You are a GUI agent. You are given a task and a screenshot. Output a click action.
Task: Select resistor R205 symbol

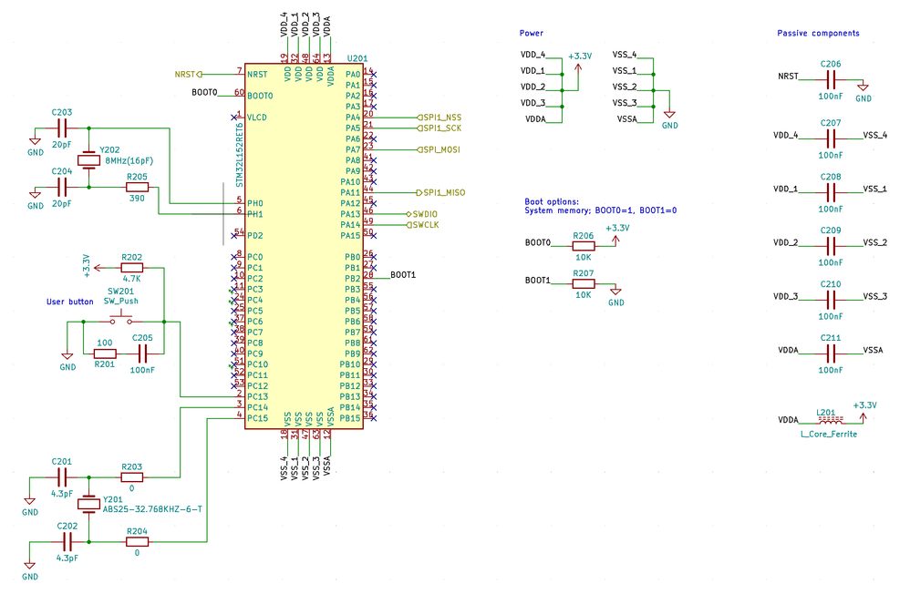pyautogui.click(x=137, y=188)
